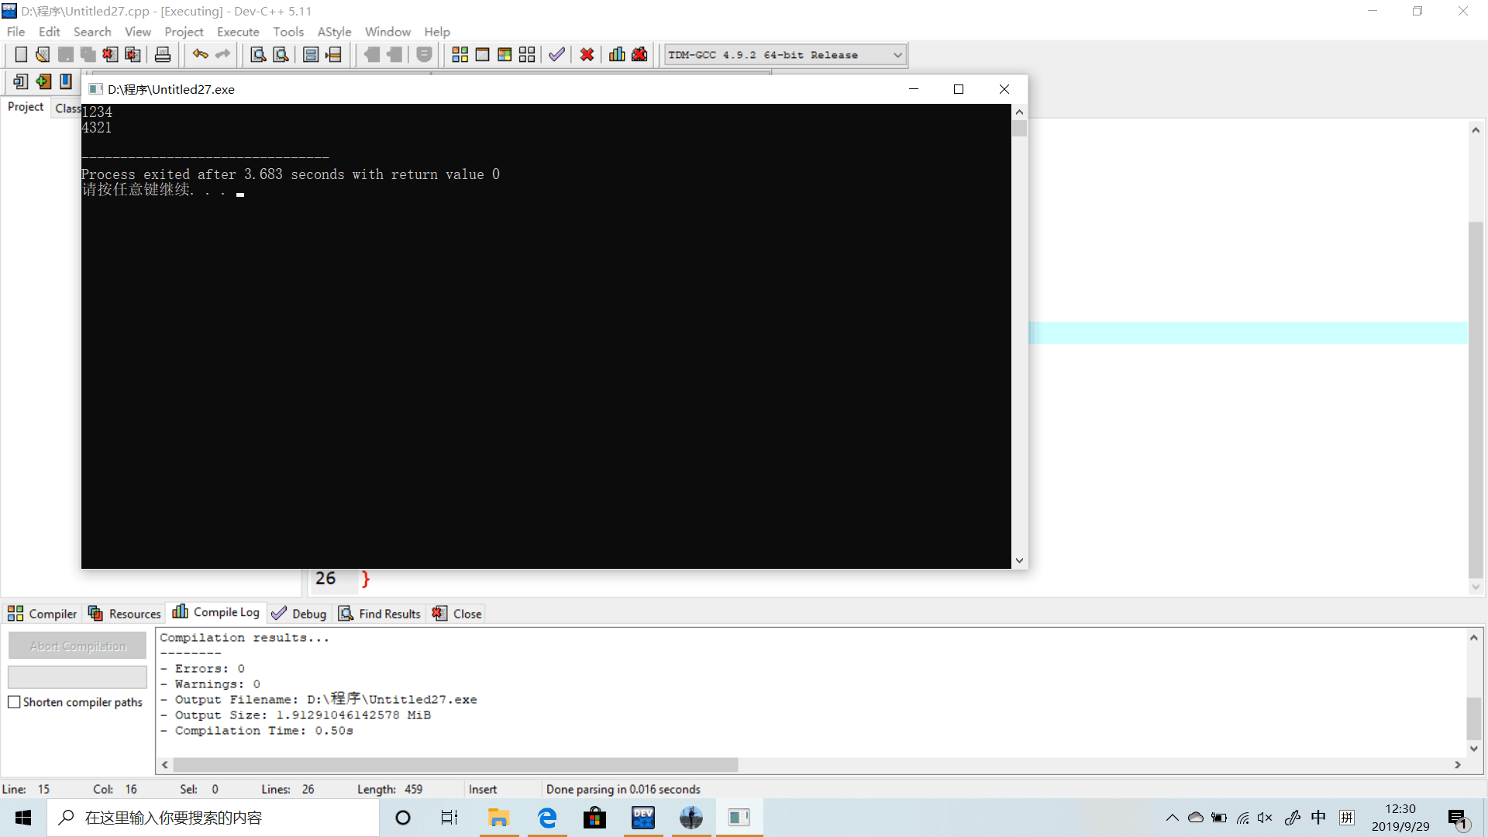Open Task View icon on taskbar
Image resolution: width=1488 pixels, height=837 pixels.
[449, 818]
